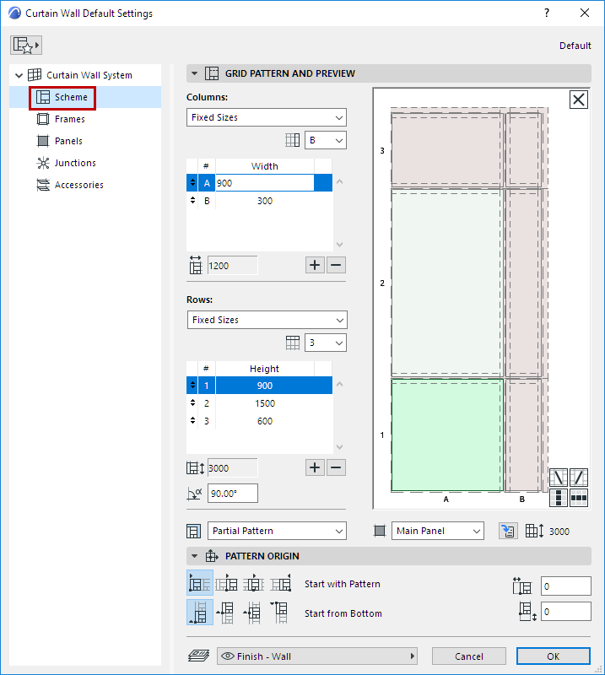
Task: Click the total pattern height field 3000
Action: point(233,468)
